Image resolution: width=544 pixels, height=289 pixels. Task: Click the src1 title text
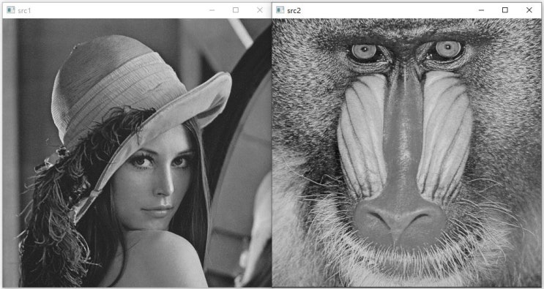[24, 10]
